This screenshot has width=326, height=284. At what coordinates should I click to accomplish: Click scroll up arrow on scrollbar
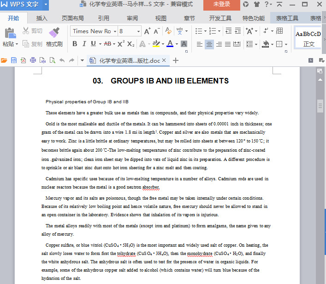[320, 80]
